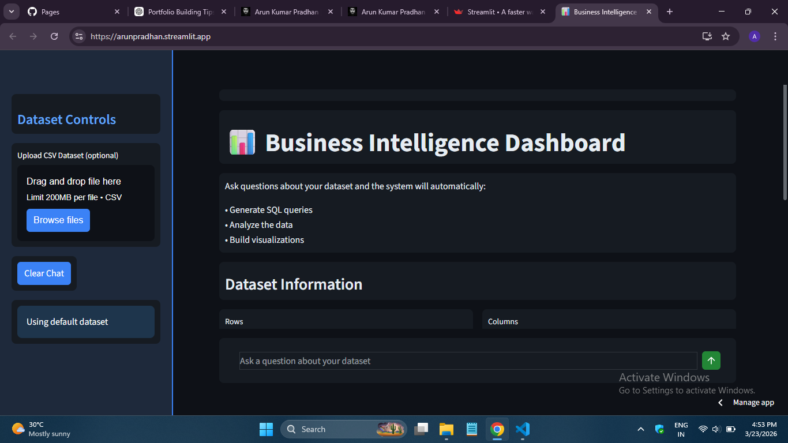Screen dimensions: 788x443
Task: Open the tab search chevron
Action: pos(11,12)
